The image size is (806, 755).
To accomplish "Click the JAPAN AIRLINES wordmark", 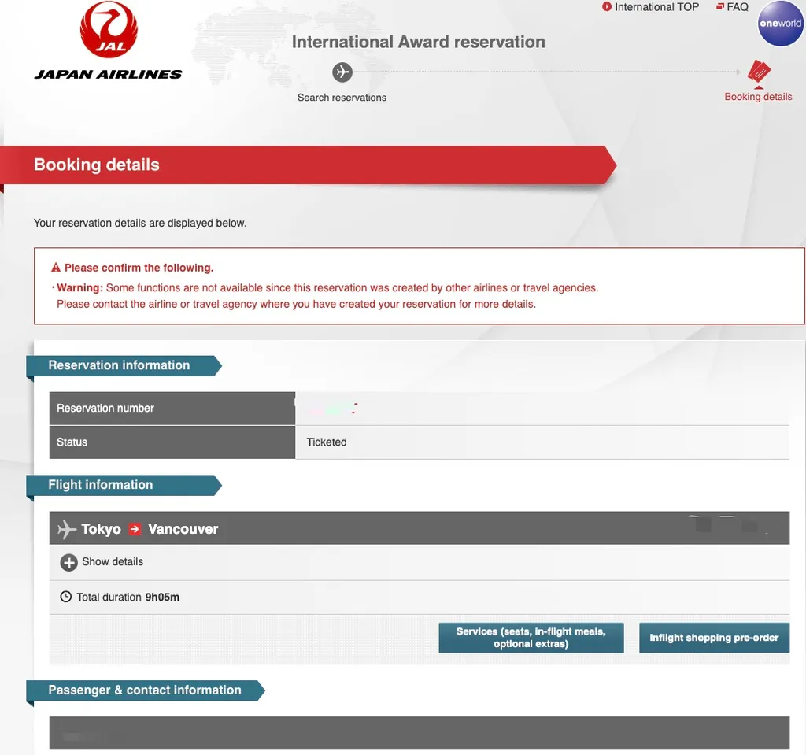I will [x=108, y=75].
